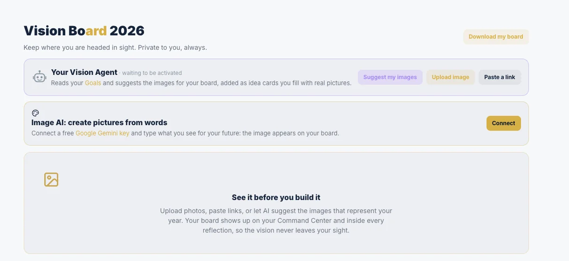Viewport: 569px width, 261px height.
Task: Click the Image AI palette icon
Action: pos(35,113)
